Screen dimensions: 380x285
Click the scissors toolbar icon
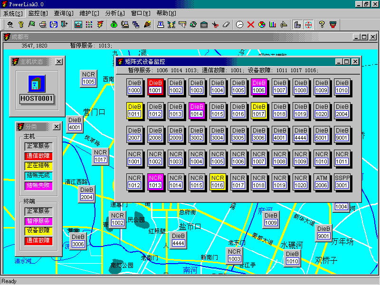[x=215, y=24]
